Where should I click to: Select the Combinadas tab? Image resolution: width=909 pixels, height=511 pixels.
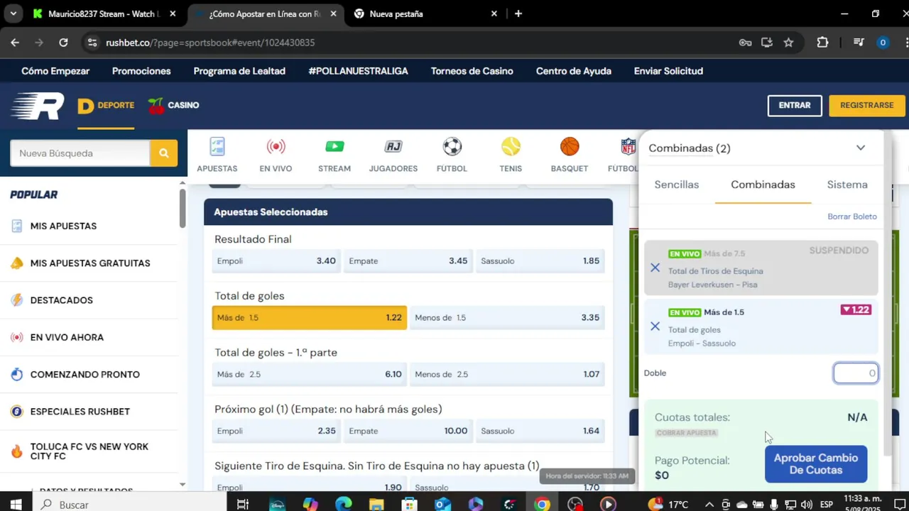[x=763, y=185]
